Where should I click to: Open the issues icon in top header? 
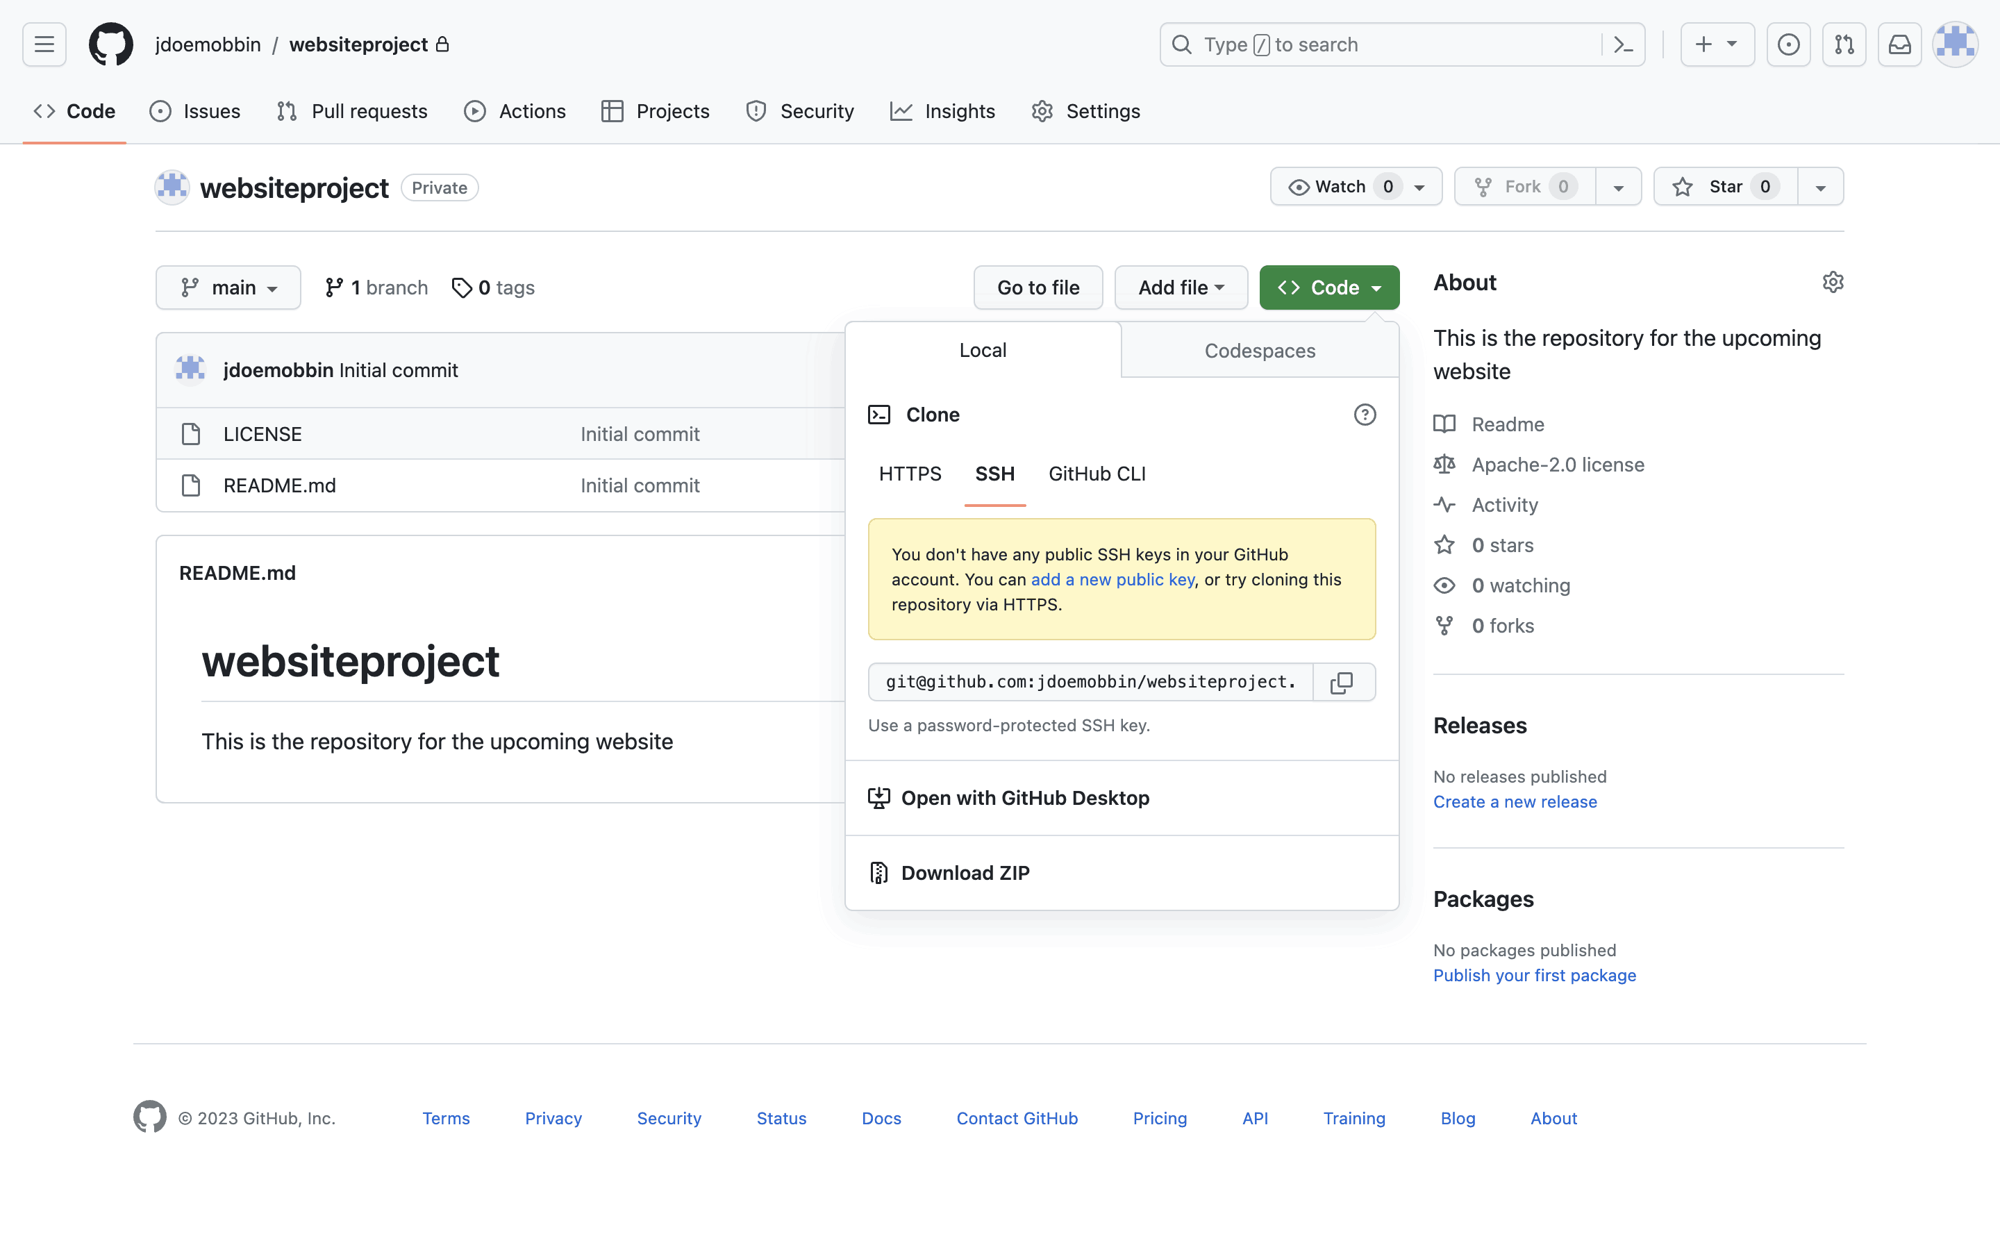[1788, 44]
